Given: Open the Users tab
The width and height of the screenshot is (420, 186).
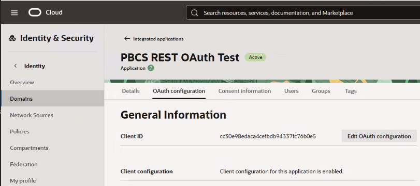Looking at the screenshot, I should [x=292, y=91].
